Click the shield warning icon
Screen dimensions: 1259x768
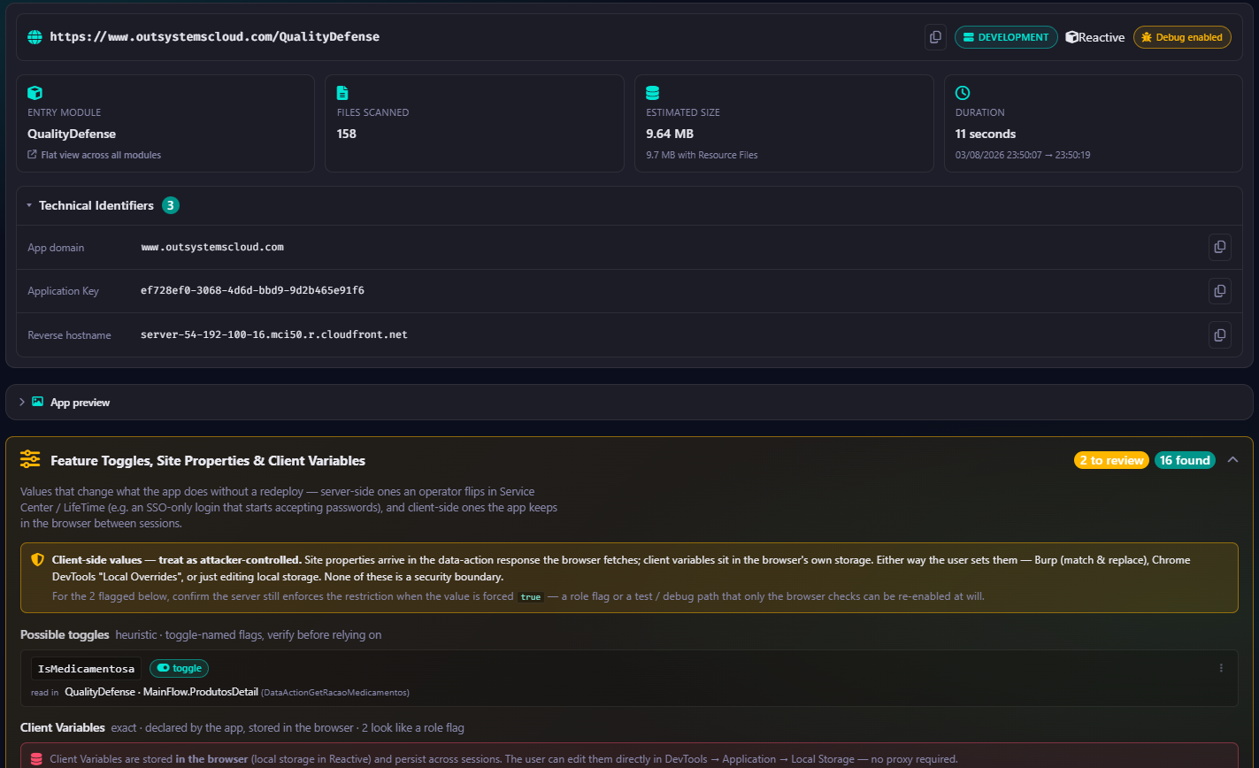coord(37,560)
